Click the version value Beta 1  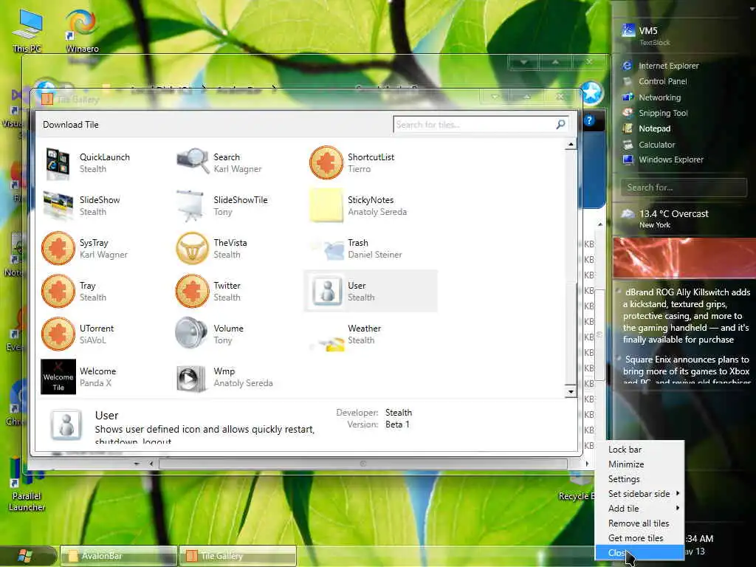[x=397, y=425]
